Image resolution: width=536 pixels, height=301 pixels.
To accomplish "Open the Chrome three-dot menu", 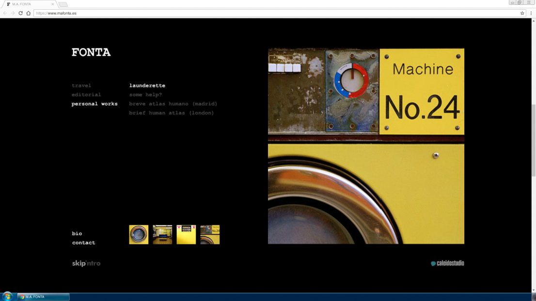I will click(x=531, y=14).
